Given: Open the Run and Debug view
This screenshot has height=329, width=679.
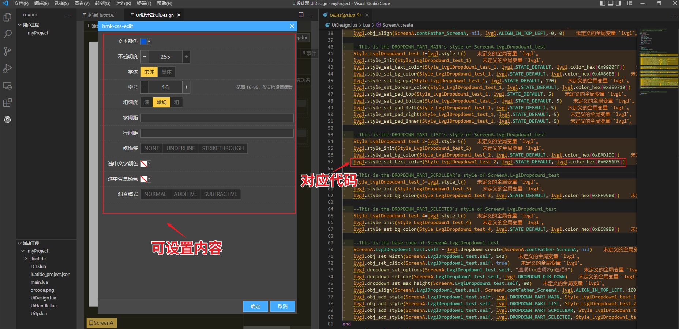Looking at the screenshot, I should [7, 68].
